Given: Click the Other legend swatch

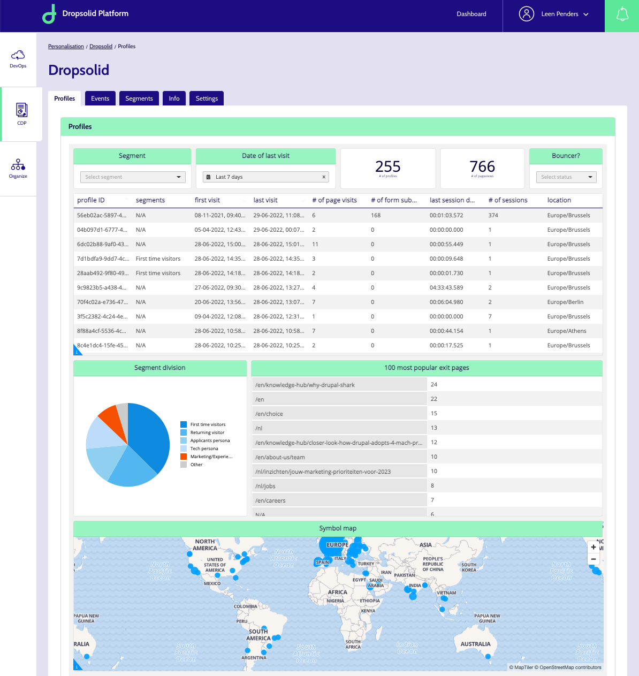Looking at the screenshot, I should point(184,465).
